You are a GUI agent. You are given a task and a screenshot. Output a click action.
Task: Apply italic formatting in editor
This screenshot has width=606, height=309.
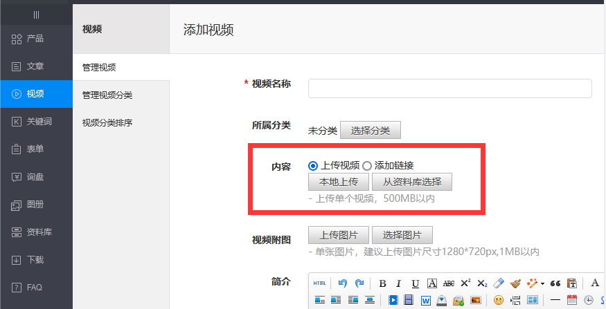coord(398,283)
